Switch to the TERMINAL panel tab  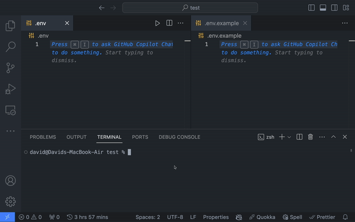(109, 137)
